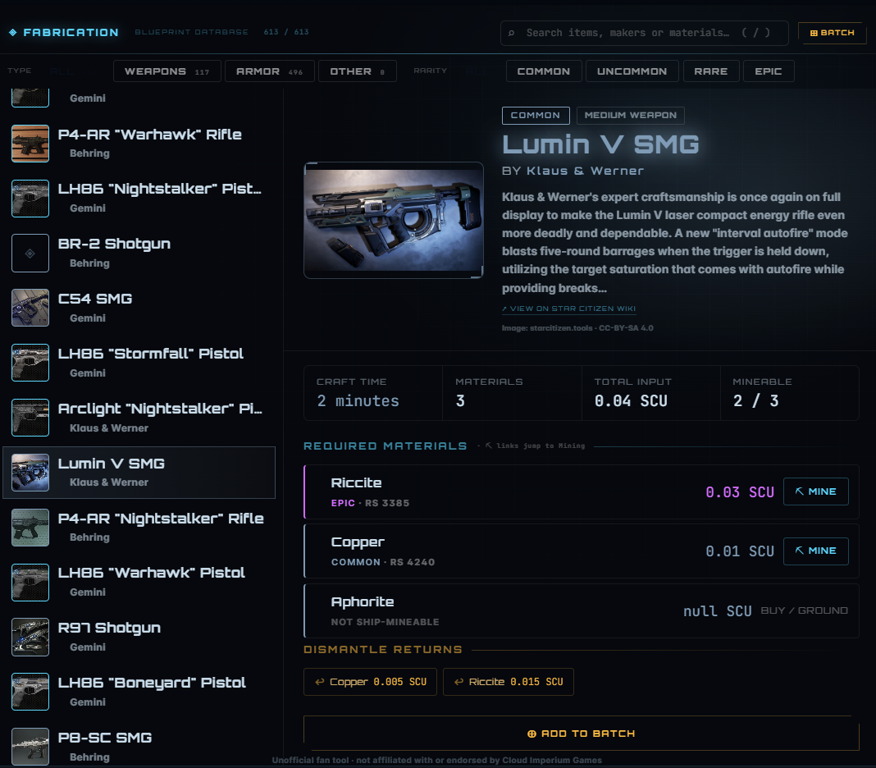Select LH86 "Boneyard" Pistol entry
The height and width of the screenshot is (768, 876).
point(139,692)
